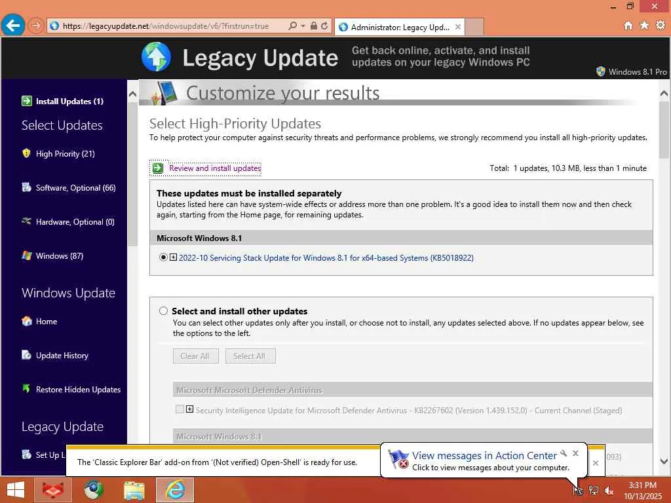Expand Security Intelligence Update details plus box
671x503 pixels.
coord(189,409)
